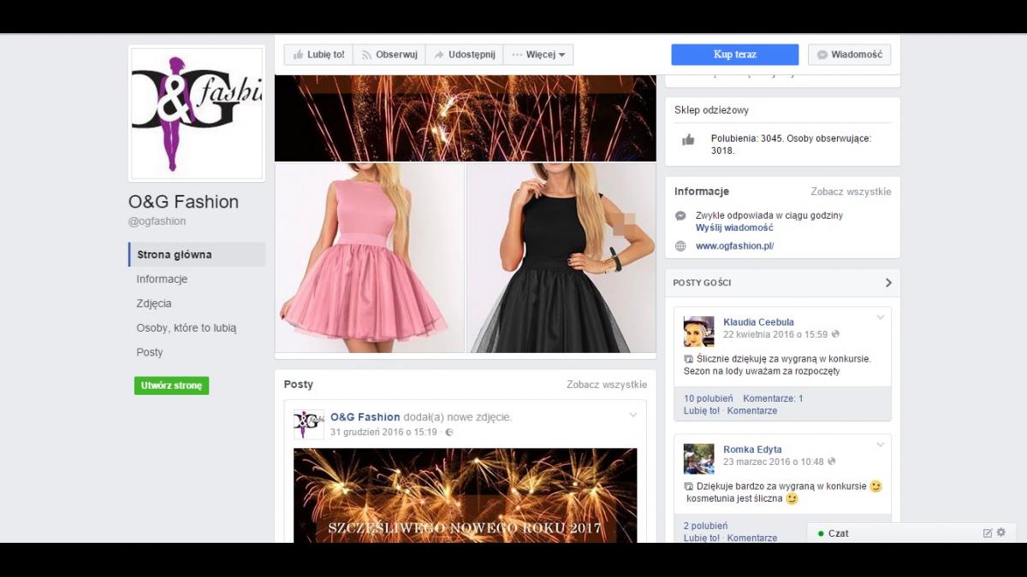
Task: Click the '2 polubień' link
Action: click(705, 526)
